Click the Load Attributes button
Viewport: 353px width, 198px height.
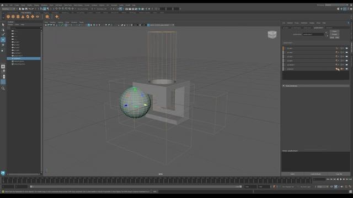click(x=315, y=174)
